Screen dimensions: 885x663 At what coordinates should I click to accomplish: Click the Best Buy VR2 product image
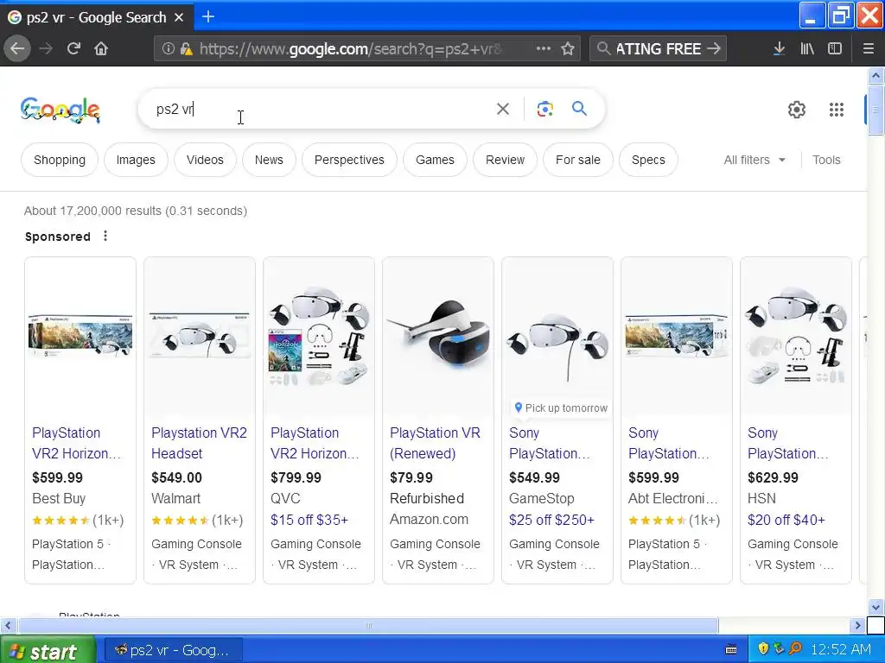(80, 337)
